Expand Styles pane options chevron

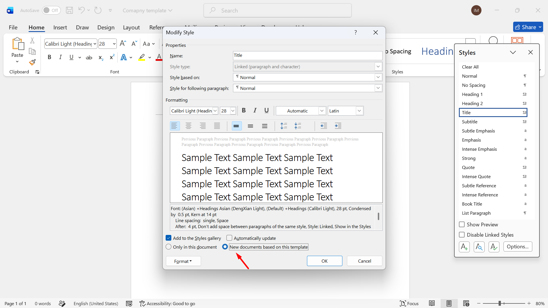513,53
